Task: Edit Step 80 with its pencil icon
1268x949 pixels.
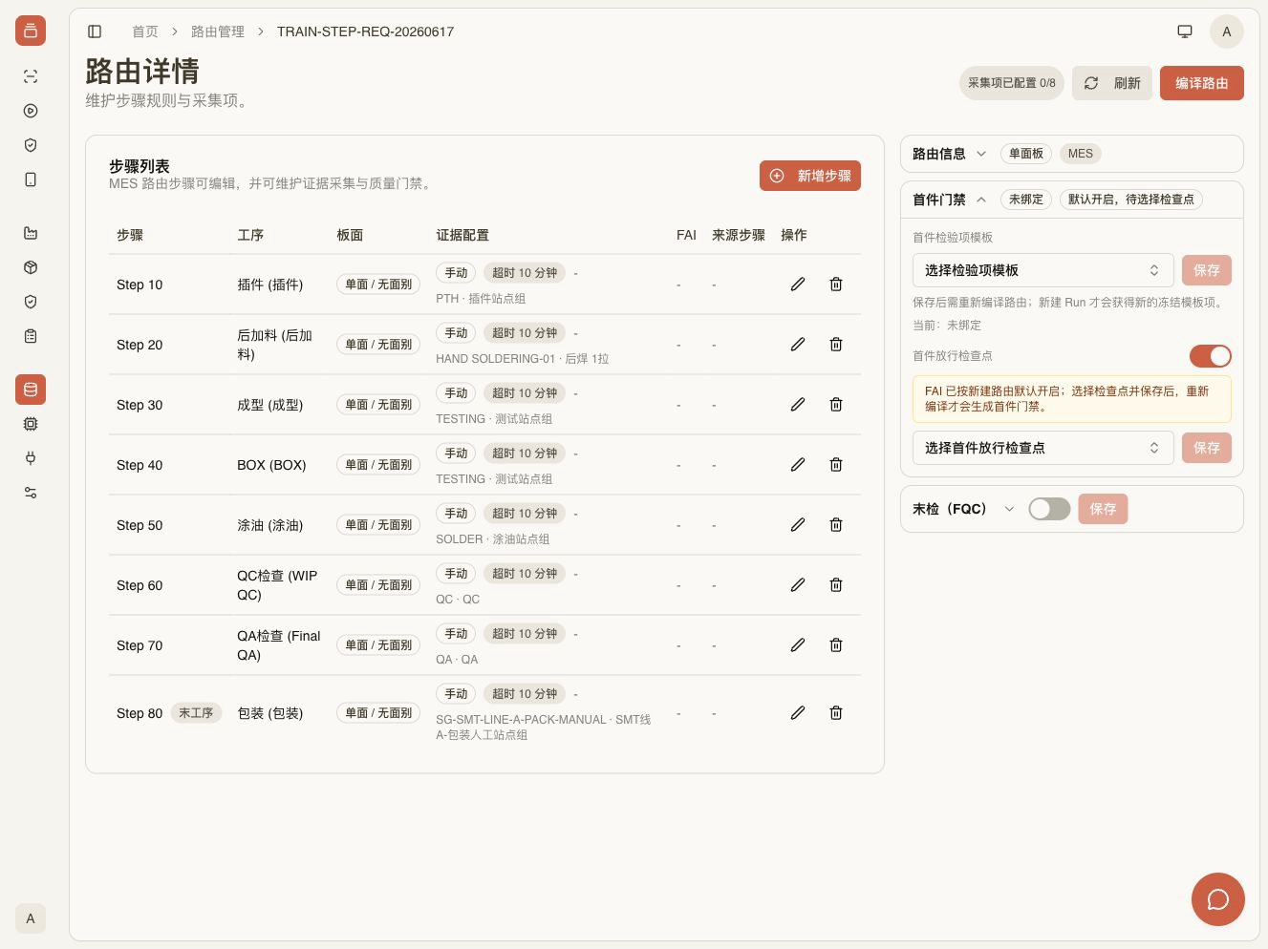Action: point(798,713)
